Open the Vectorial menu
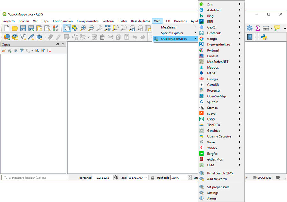287x202 pixels. 108,21
